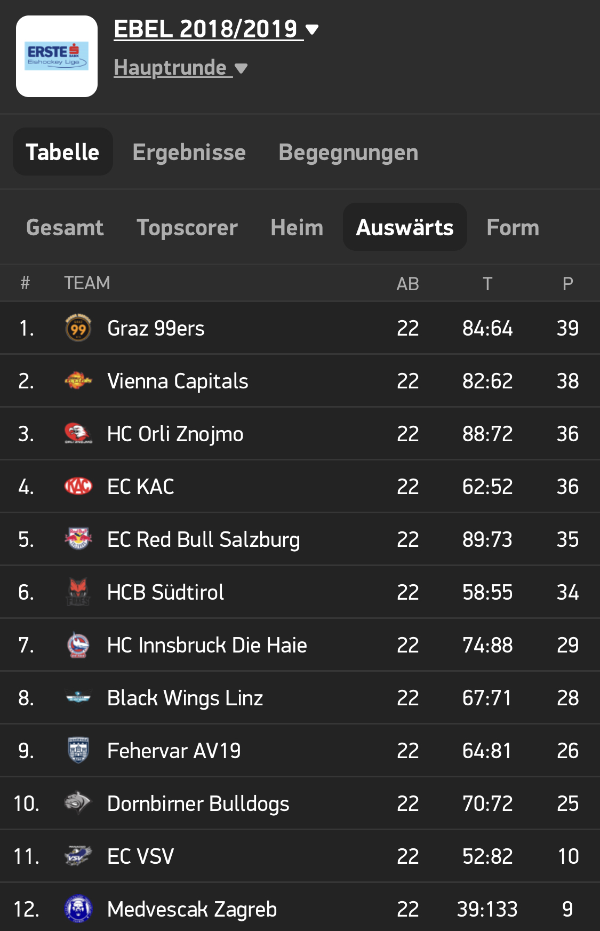
Task: Click the HC Orli Znojmo eagle logo
Action: click(78, 434)
